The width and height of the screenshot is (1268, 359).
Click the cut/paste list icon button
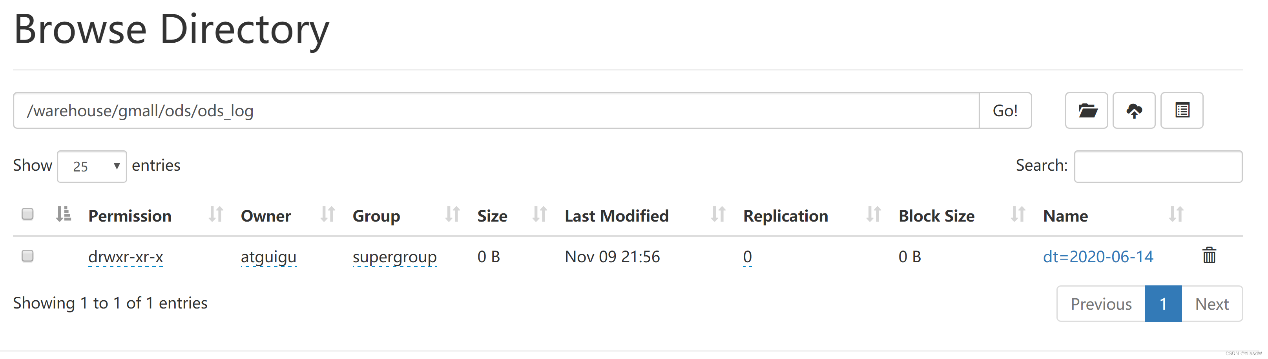click(1181, 110)
